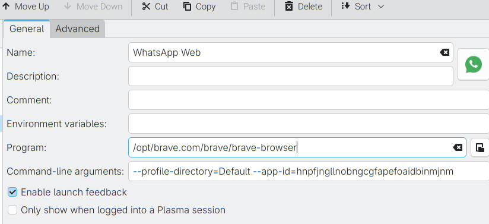Click the Delete trash icon
The height and width of the screenshot is (224, 489).
[x=289, y=7]
